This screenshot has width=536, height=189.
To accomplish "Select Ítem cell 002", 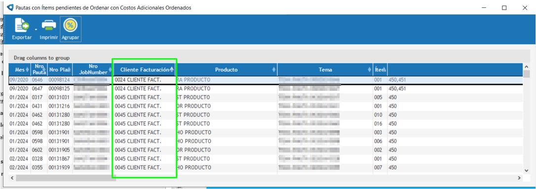I will click(379, 150).
